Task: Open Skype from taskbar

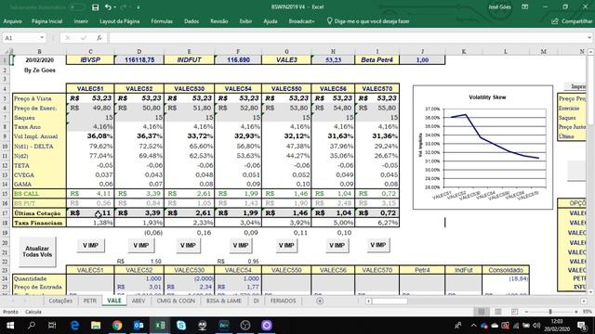Action: (181, 325)
